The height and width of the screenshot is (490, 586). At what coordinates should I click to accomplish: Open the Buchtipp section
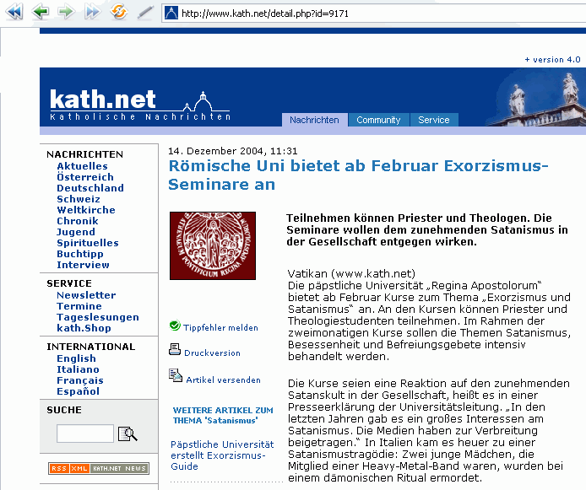tap(80, 254)
